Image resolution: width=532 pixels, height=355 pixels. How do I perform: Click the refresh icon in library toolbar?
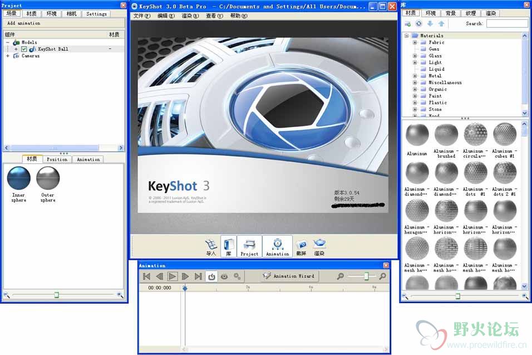(x=419, y=23)
